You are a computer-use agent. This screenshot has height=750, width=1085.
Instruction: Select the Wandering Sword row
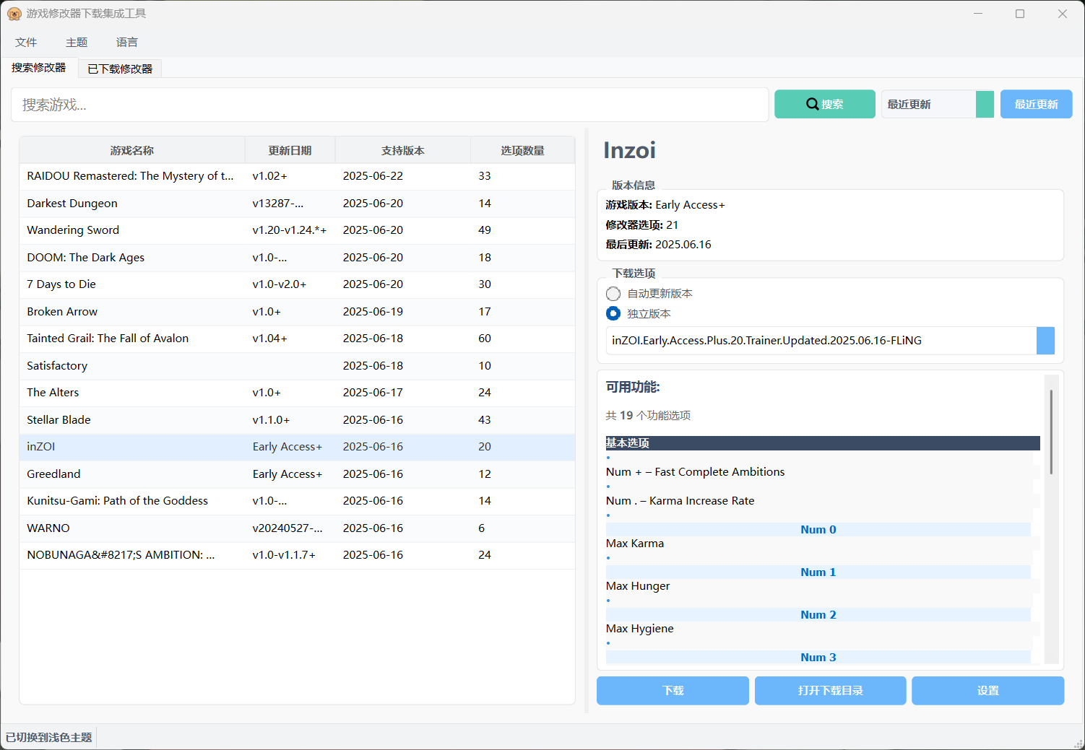298,230
